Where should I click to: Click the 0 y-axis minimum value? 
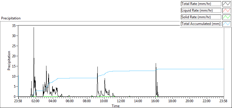[x=15, y=97]
